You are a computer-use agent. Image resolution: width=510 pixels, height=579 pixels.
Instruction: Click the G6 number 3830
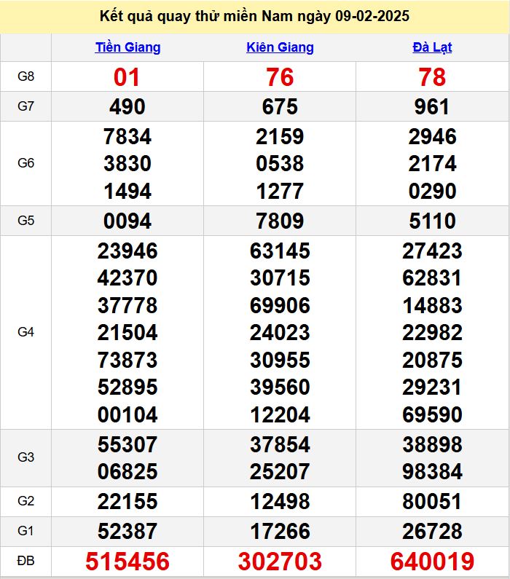[x=127, y=164]
